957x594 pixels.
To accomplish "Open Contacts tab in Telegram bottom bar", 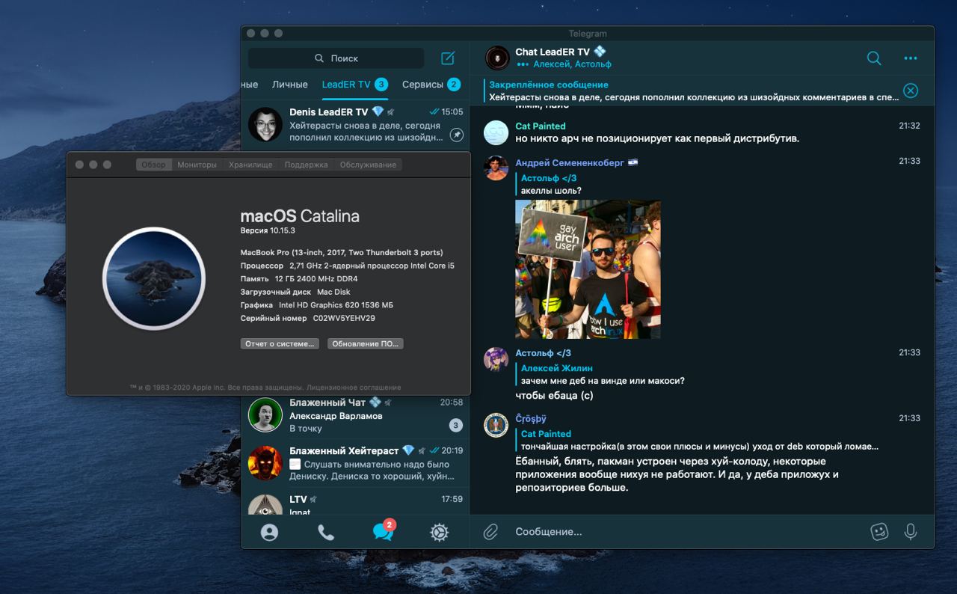I will point(269,532).
